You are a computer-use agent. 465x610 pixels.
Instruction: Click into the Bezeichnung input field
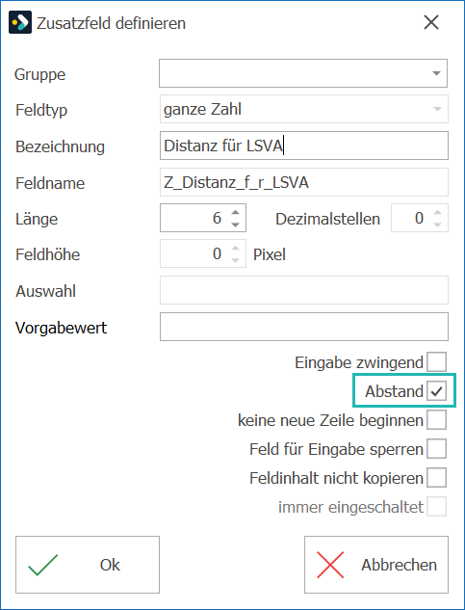point(303,146)
